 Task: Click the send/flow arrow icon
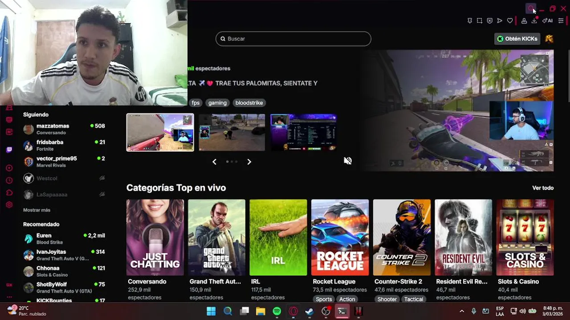click(x=500, y=21)
